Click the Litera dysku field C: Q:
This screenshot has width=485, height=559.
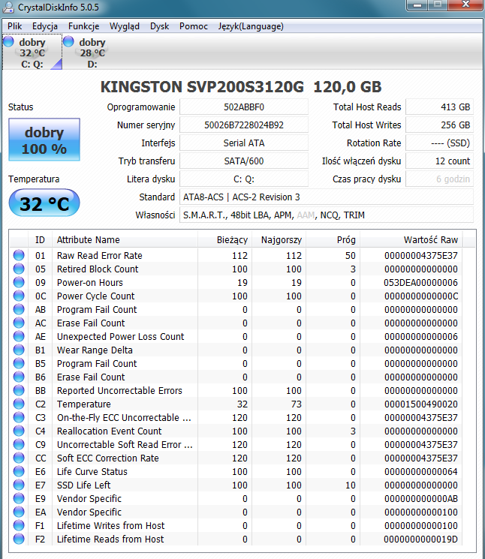[244, 179]
